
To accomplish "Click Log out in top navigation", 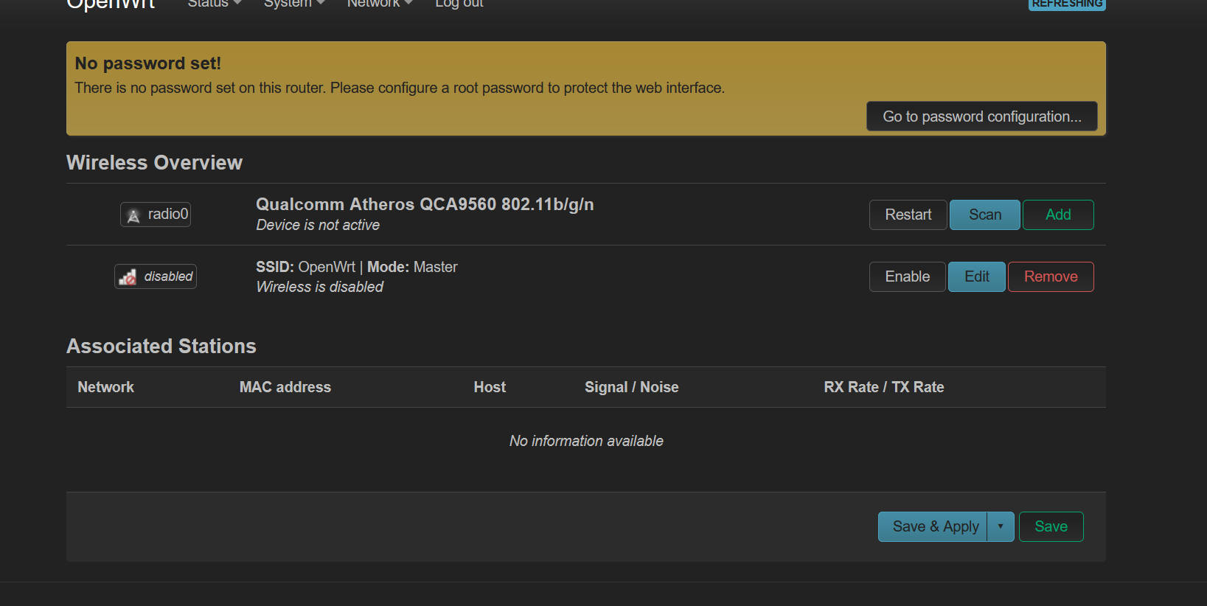I will [459, 4].
